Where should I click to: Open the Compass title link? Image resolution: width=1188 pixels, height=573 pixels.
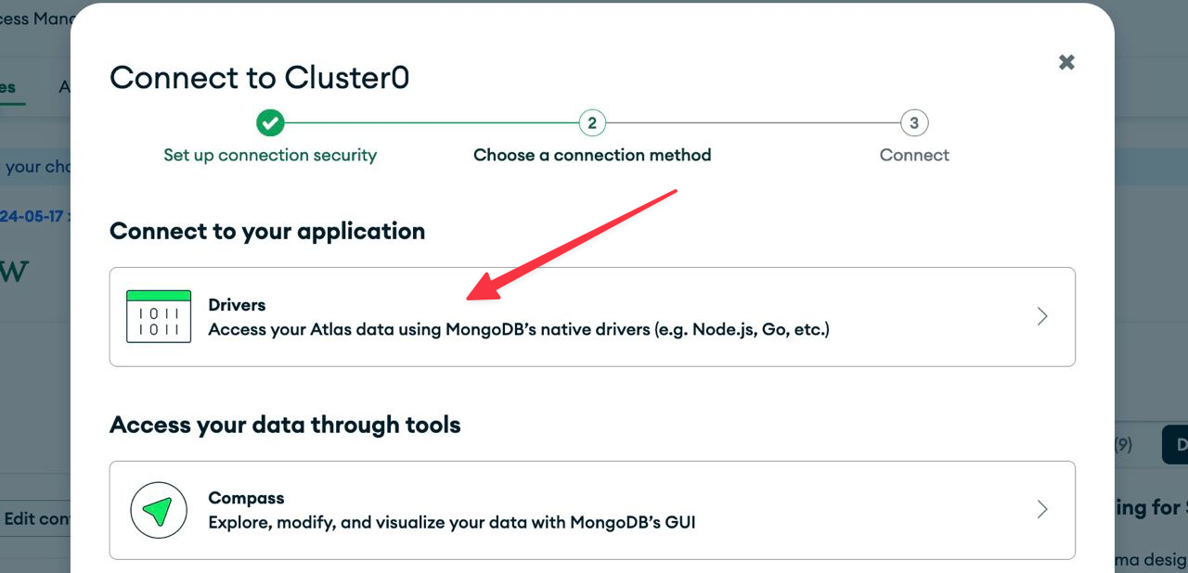[246, 498]
